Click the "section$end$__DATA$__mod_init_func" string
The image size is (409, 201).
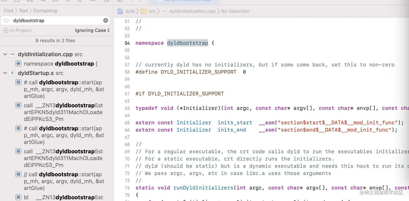(x=335, y=130)
